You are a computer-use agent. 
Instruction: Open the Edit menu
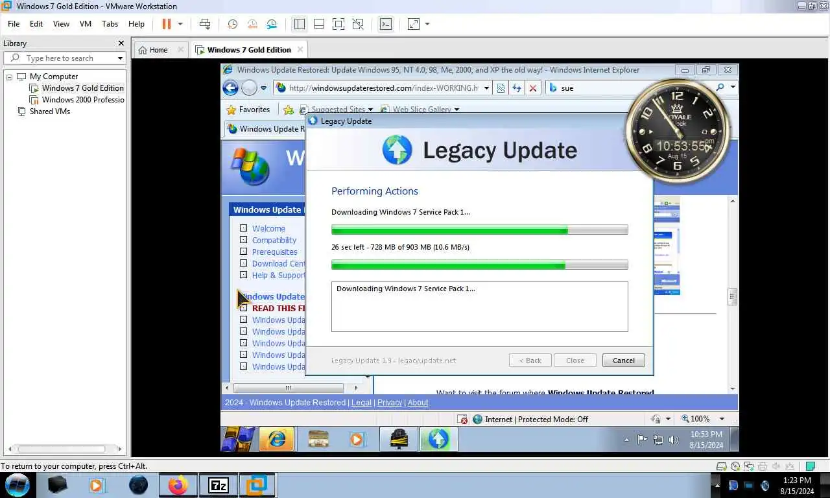click(x=36, y=24)
